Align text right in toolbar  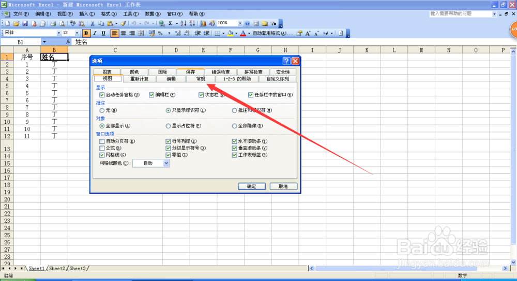[x=132, y=33]
